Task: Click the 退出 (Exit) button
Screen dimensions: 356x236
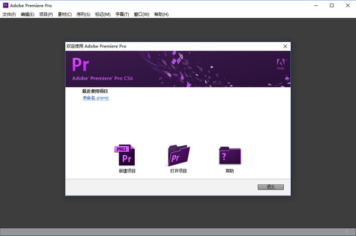Action: click(x=271, y=187)
